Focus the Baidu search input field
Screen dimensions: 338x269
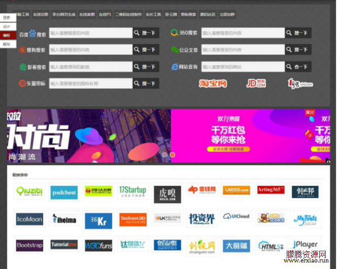[91, 33]
